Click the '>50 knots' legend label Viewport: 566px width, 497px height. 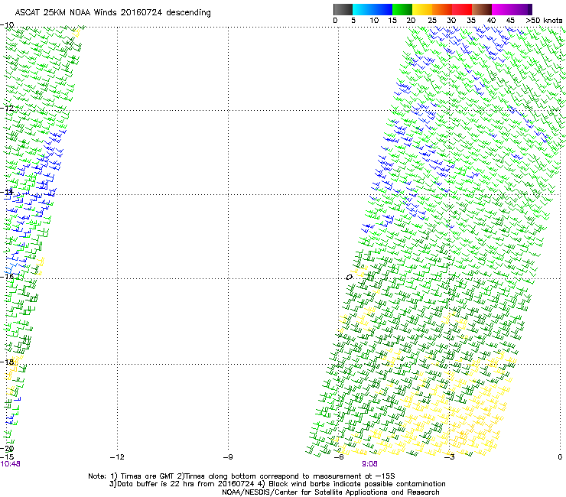[544, 20]
